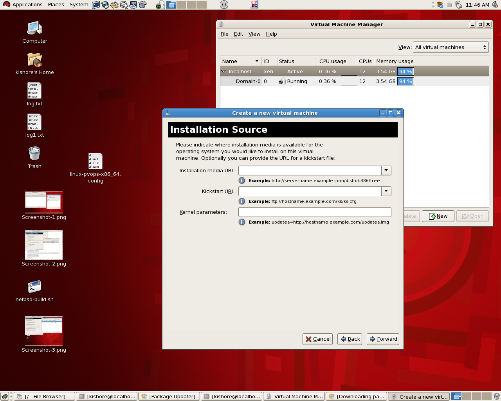The width and height of the screenshot is (501, 401).
Task: Click the power button icon in top panel
Action: (x=224, y=5)
